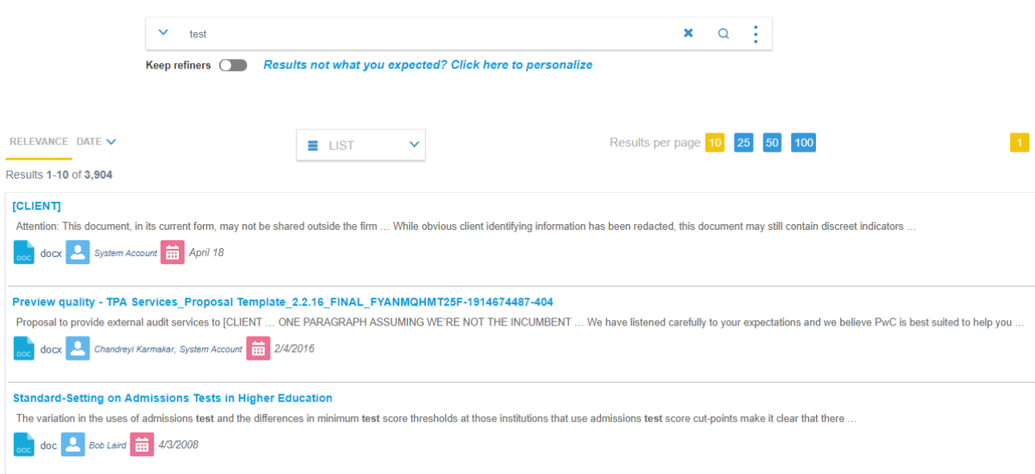Viewport: 1035px width, 474px height.
Task: Open the three-dot more options menu
Action: coord(755,34)
